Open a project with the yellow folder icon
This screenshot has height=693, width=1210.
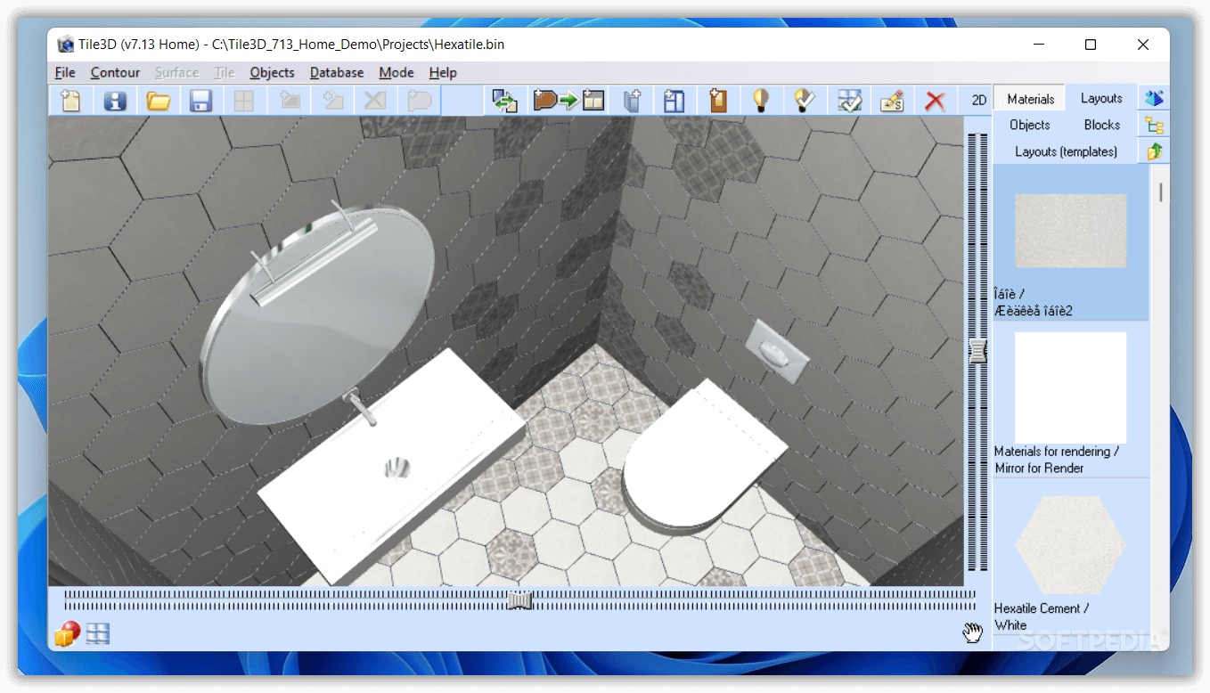(159, 101)
